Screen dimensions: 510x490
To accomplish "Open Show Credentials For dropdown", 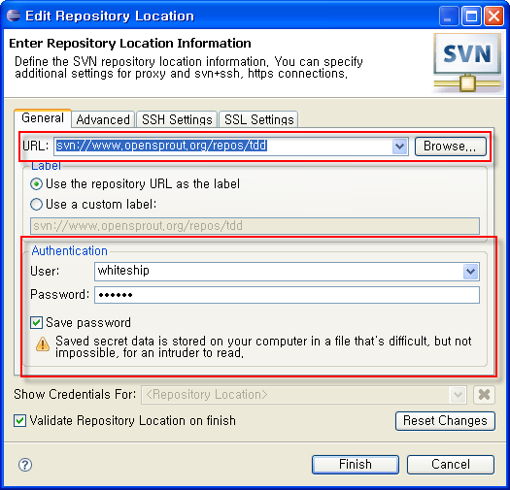I will 458,395.
